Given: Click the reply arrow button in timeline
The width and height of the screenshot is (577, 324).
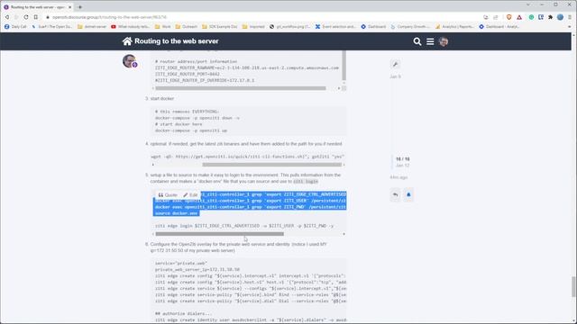Looking at the screenshot, I should [x=395, y=194].
